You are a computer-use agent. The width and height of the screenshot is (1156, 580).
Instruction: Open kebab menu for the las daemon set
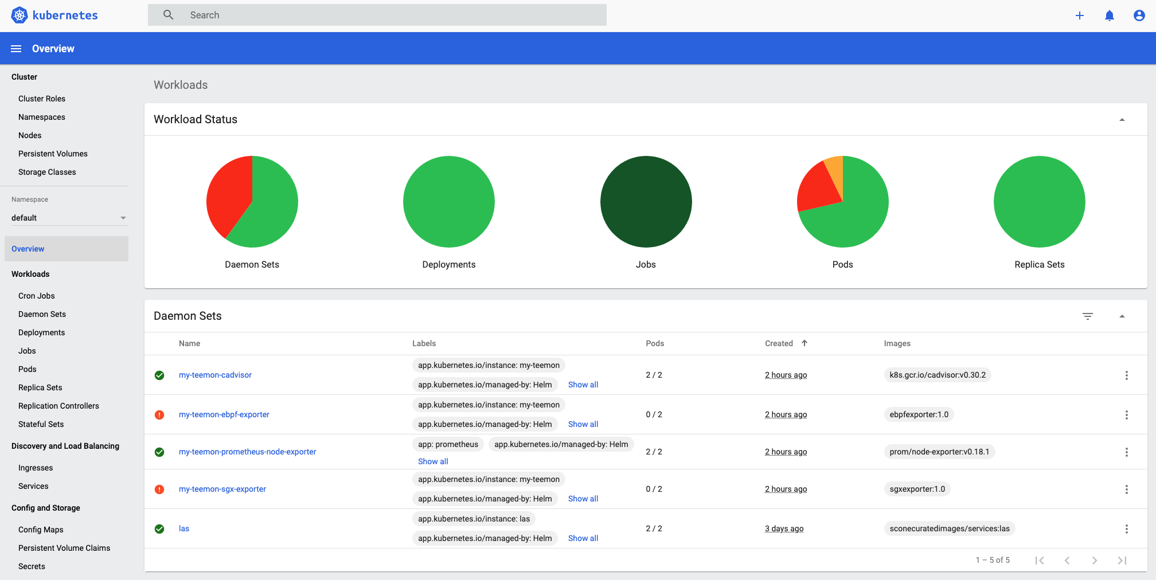(x=1127, y=528)
